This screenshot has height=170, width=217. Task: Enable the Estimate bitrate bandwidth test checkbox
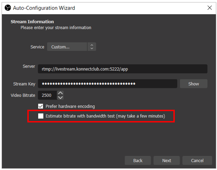click(x=41, y=116)
